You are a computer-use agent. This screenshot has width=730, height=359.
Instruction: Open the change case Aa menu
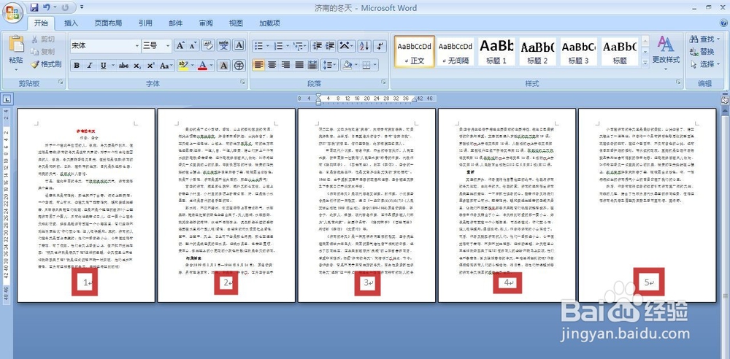166,66
